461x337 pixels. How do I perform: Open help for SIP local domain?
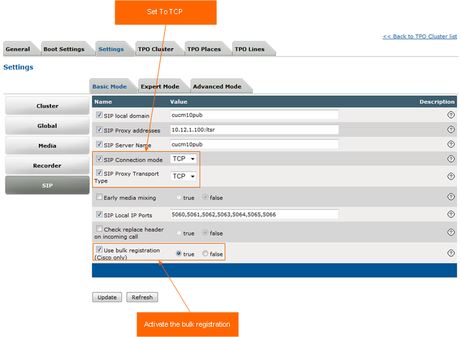[451, 114]
